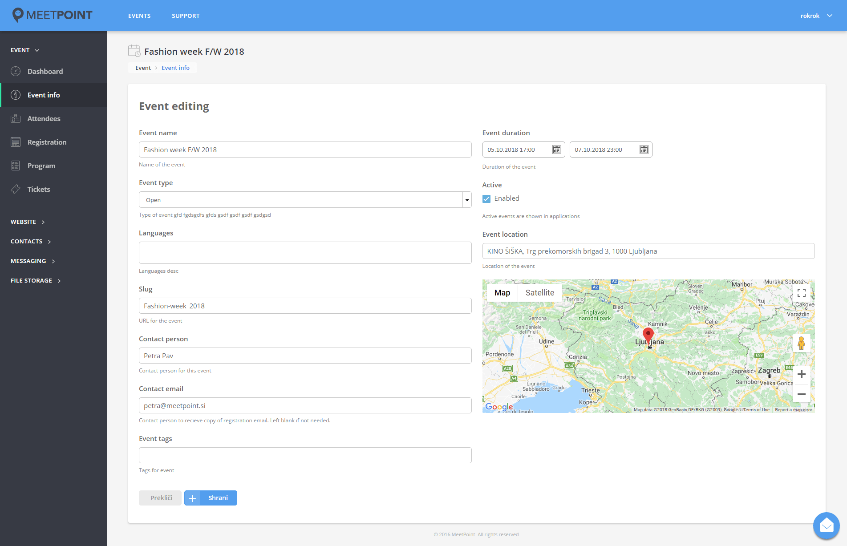
Task: Uncheck the Enabled active checkbox
Action: tap(486, 199)
